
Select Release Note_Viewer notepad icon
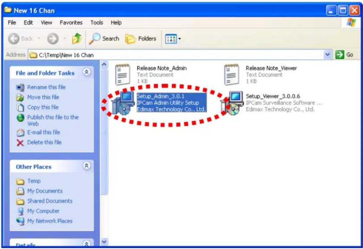(231, 75)
